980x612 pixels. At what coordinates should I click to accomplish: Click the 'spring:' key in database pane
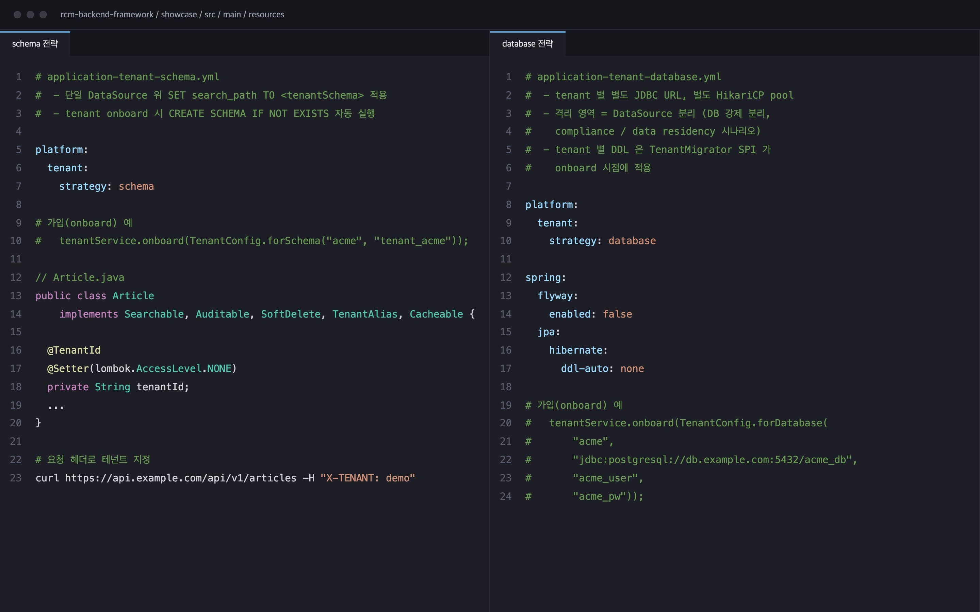click(545, 278)
